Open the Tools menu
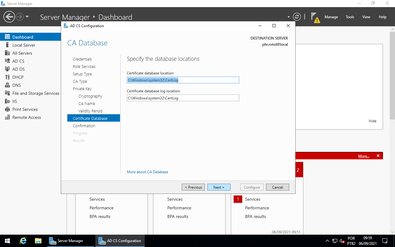This screenshot has width=395, height=247. [x=350, y=17]
